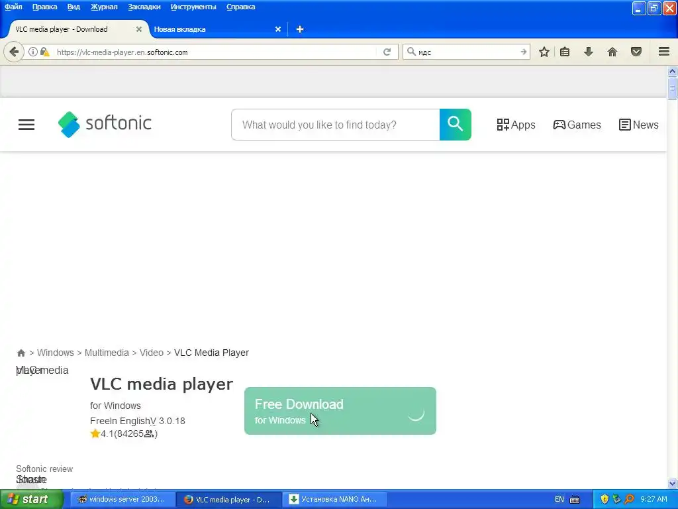Click the Softonic review label

[x=44, y=469]
